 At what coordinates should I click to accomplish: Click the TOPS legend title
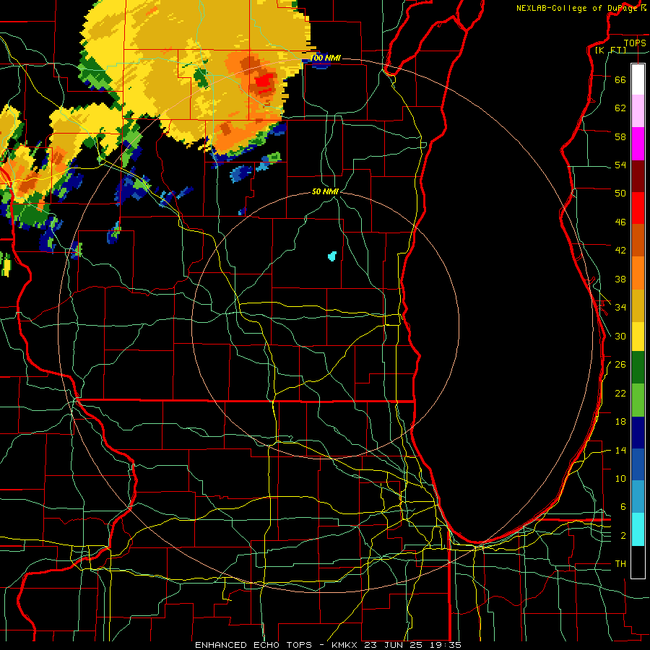click(x=635, y=43)
